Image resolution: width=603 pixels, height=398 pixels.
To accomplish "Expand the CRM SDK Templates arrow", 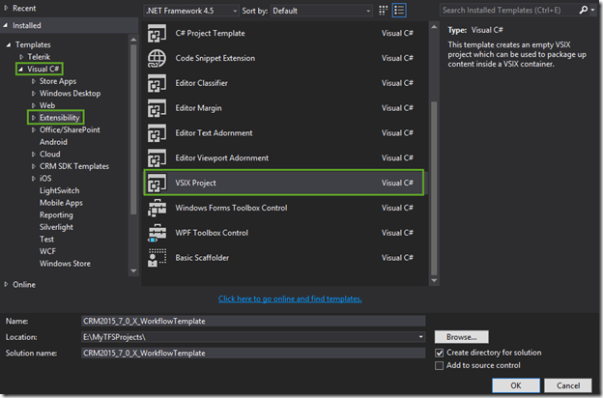I will [34, 166].
